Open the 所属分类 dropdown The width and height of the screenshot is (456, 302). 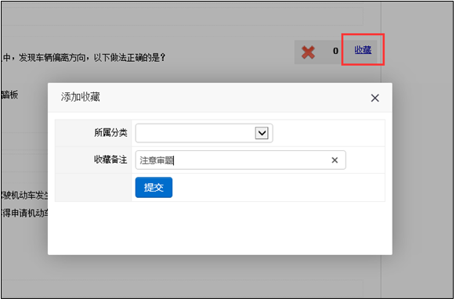[204, 133]
